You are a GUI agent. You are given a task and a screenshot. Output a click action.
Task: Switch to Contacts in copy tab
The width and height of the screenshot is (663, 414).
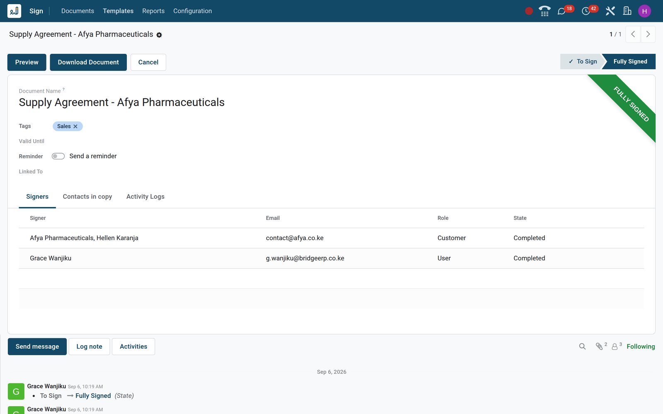[x=87, y=197]
